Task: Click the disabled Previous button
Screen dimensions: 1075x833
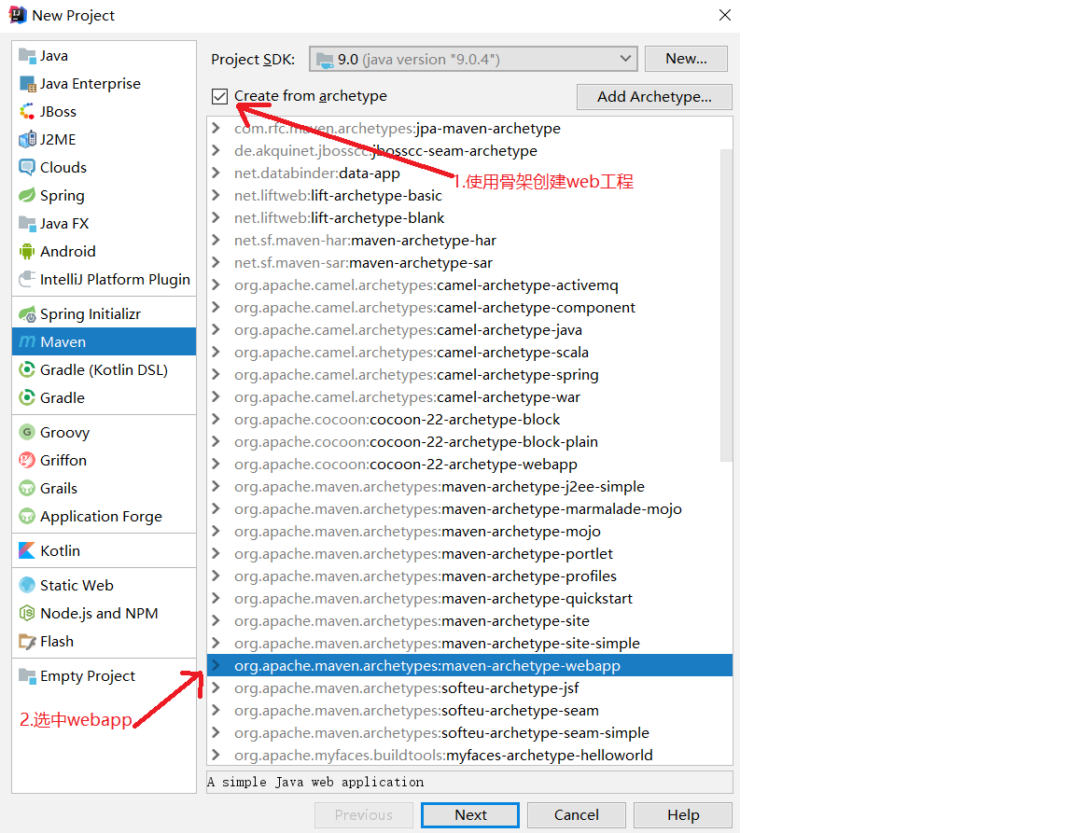Action: point(364,814)
